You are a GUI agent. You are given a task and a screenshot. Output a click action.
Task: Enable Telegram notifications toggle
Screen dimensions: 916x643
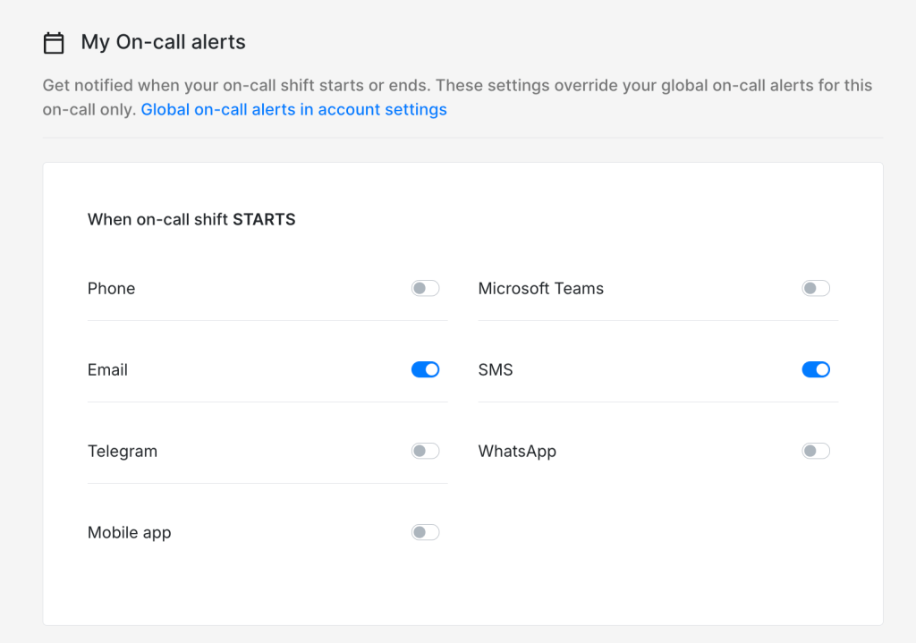point(425,451)
